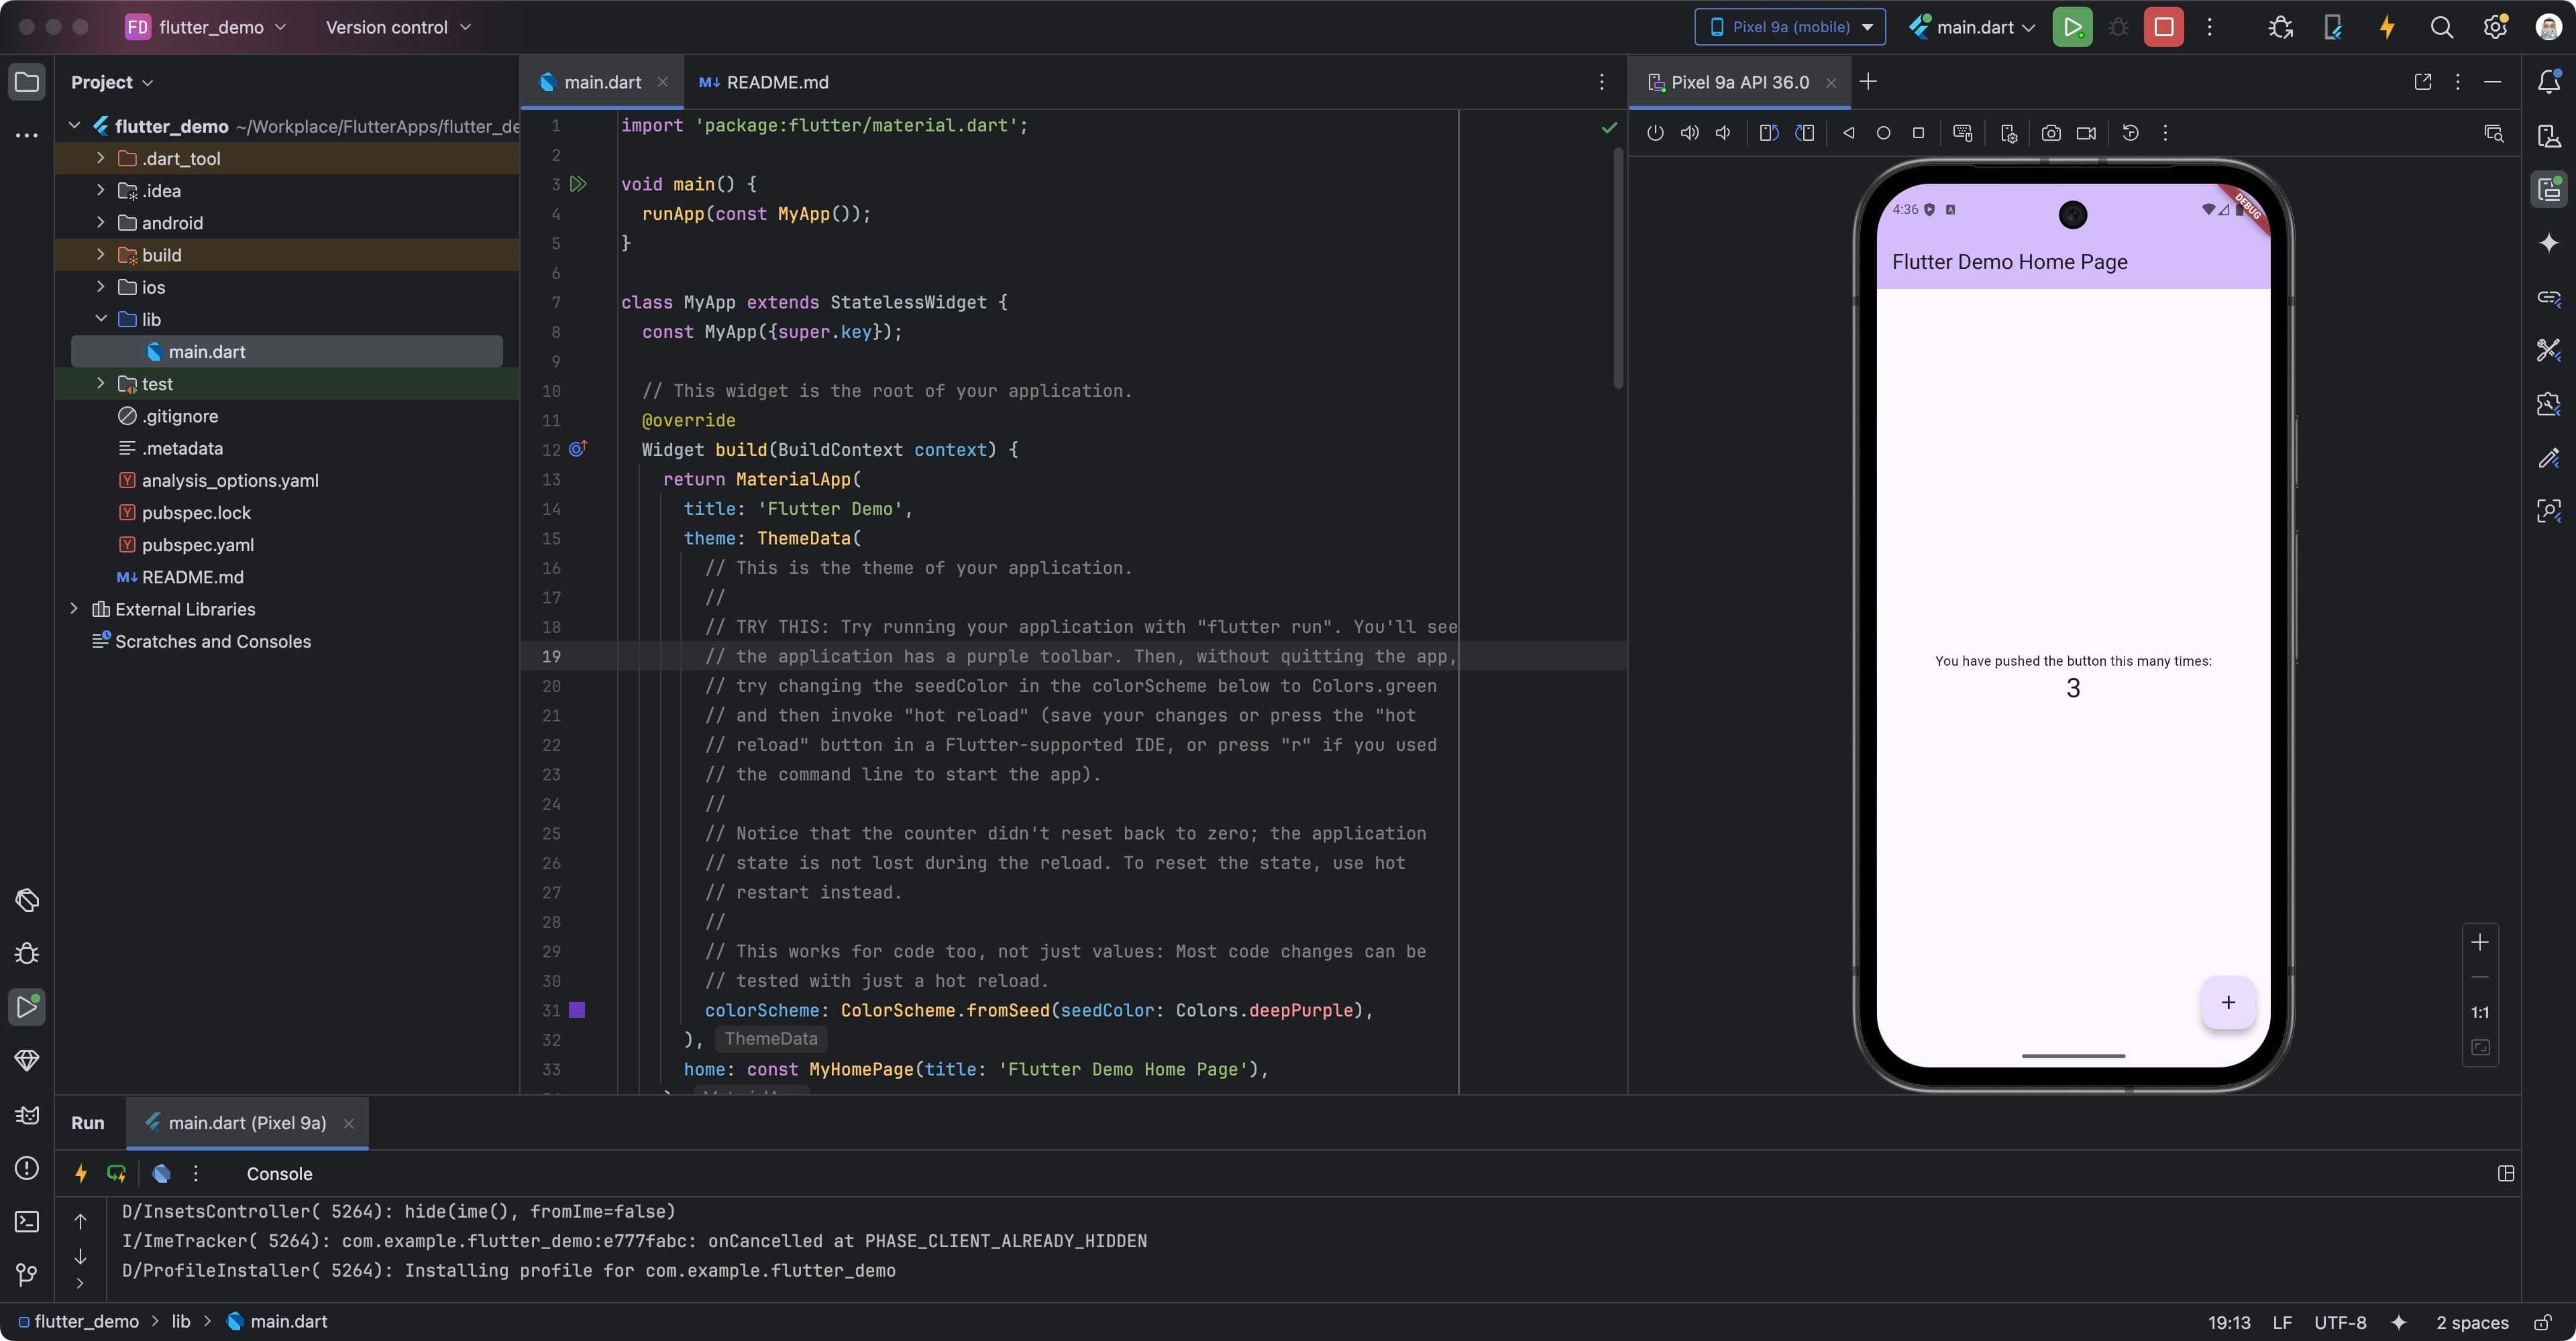2576x1341 pixels.
Task: Take a screenshot with the emulator camera icon
Action: tap(2050, 133)
